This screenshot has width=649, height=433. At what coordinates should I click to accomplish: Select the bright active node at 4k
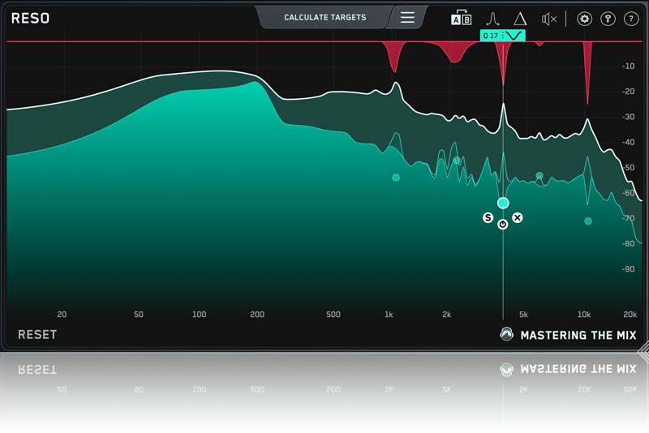click(503, 203)
